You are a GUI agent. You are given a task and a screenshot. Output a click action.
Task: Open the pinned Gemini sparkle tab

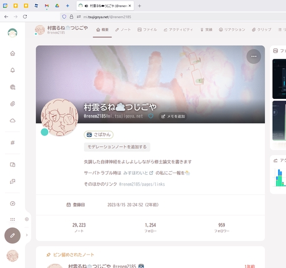pos(67,6)
